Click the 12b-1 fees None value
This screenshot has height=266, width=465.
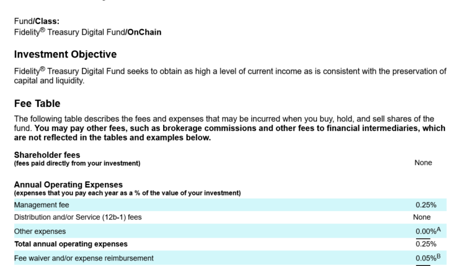(422, 218)
